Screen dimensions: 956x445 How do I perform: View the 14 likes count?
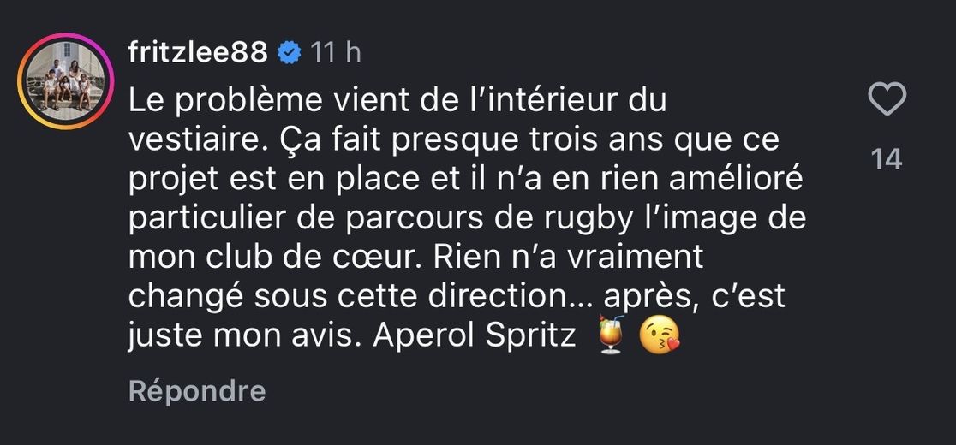(887, 159)
